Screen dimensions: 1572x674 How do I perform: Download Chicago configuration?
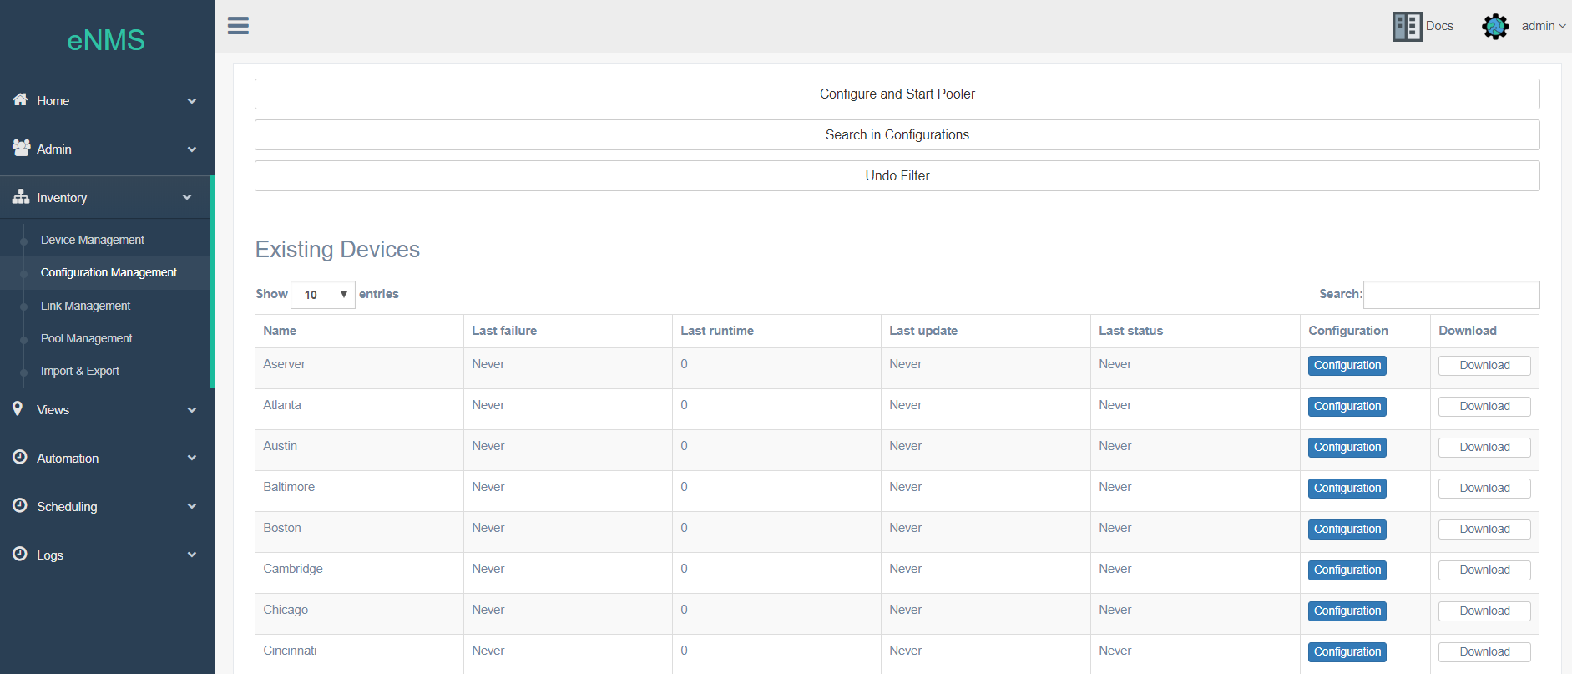click(1484, 611)
